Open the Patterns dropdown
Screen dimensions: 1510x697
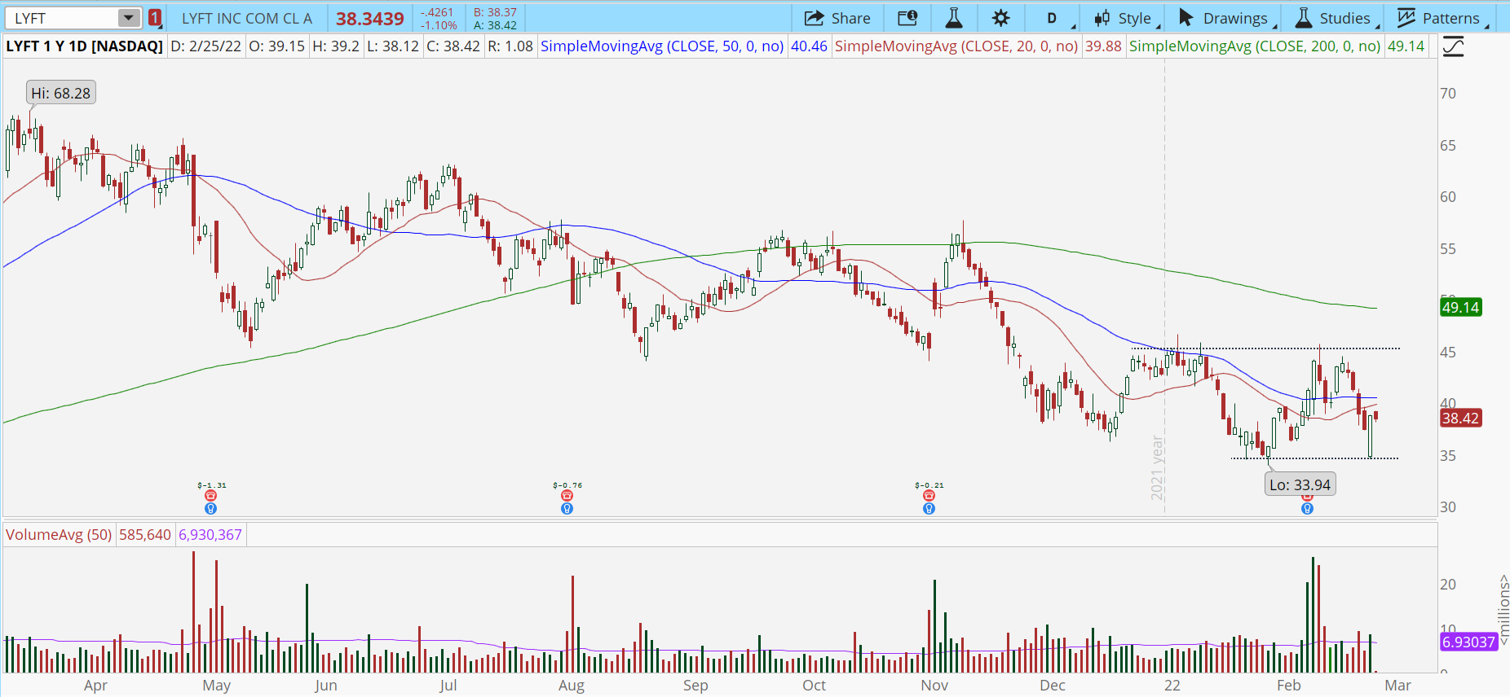click(1442, 18)
